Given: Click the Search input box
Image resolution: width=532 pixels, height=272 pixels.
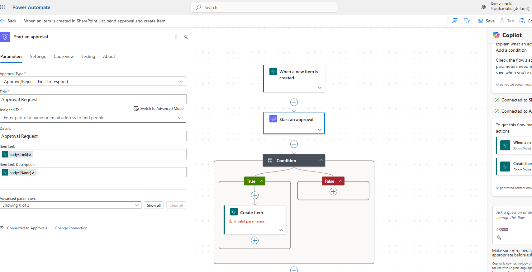Looking at the screenshot, I should pos(264,7).
